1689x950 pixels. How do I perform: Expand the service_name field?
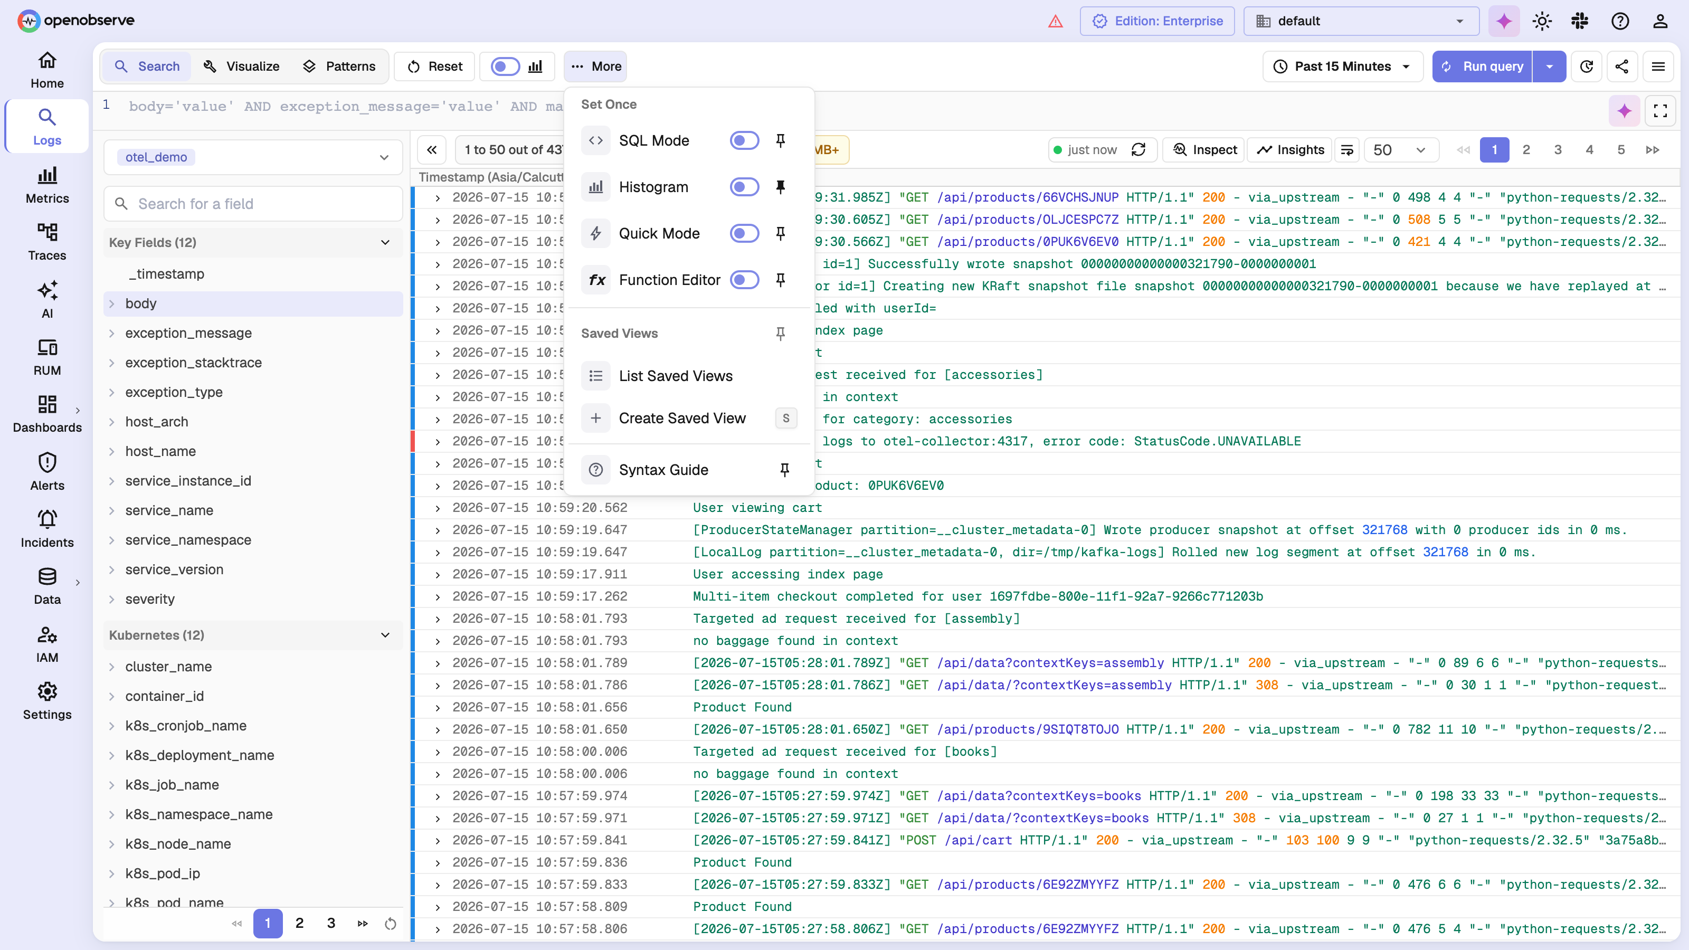coord(111,511)
